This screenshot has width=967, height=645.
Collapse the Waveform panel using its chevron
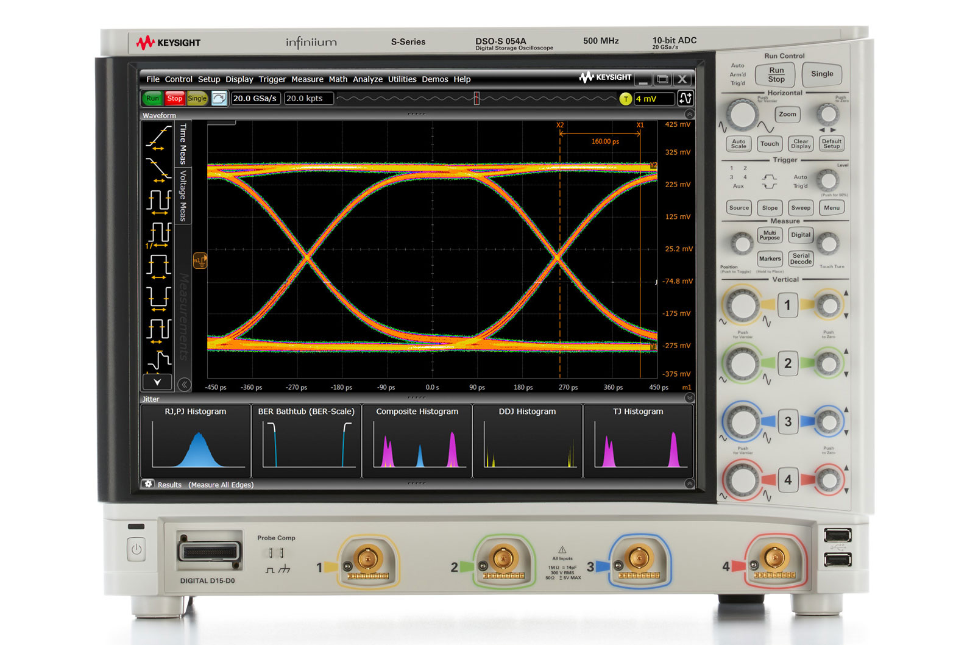pos(689,115)
